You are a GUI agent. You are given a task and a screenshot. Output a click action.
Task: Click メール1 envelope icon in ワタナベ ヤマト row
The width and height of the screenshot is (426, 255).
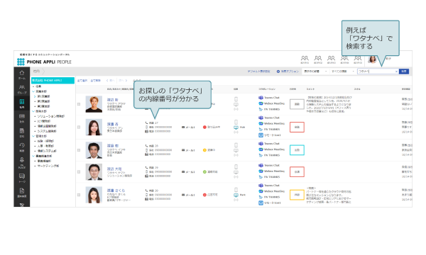183,172
